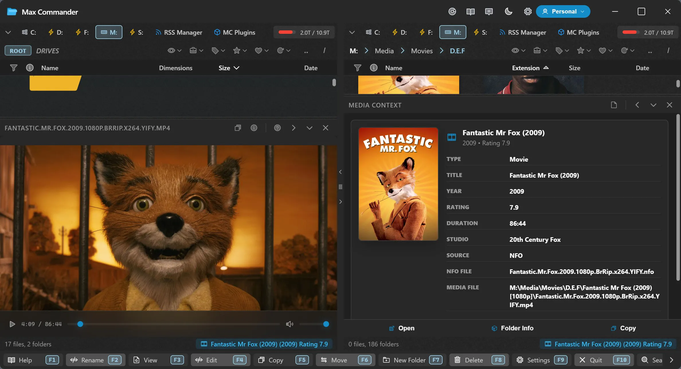This screenshot has width=681, height=369.
Task: Click Fantastic Mr Fox poster thumbnail
Action: (398, 184)
